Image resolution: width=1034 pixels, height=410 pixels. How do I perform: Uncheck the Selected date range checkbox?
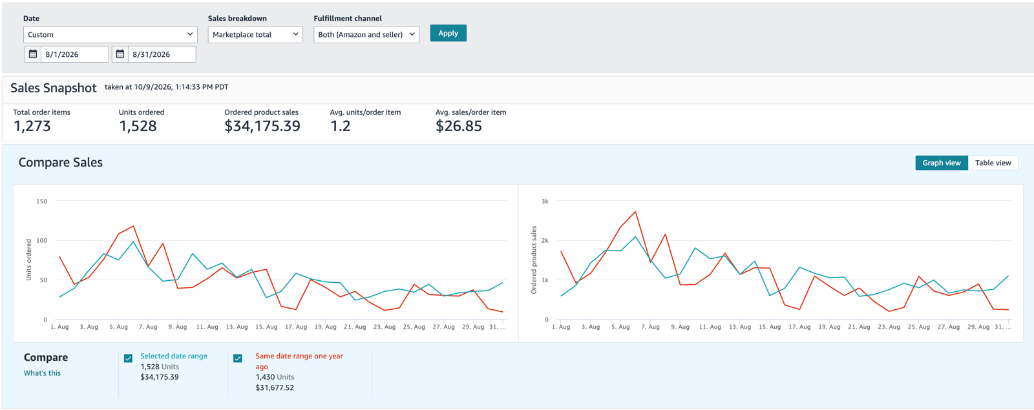[128, 358]
